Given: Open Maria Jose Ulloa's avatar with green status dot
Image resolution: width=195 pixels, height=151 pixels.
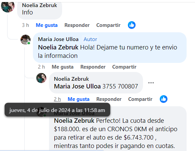Looking at the screenshot, I should tap(26, 40).
